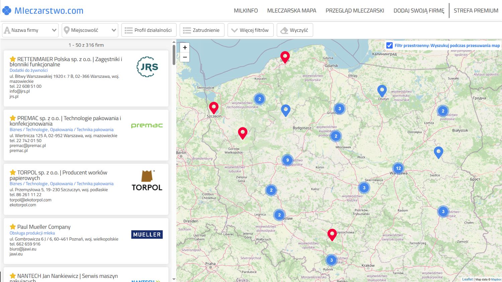Click the blue map pin at Olsztyn
This screenshot has width=502, height=282.
(382, 91)
